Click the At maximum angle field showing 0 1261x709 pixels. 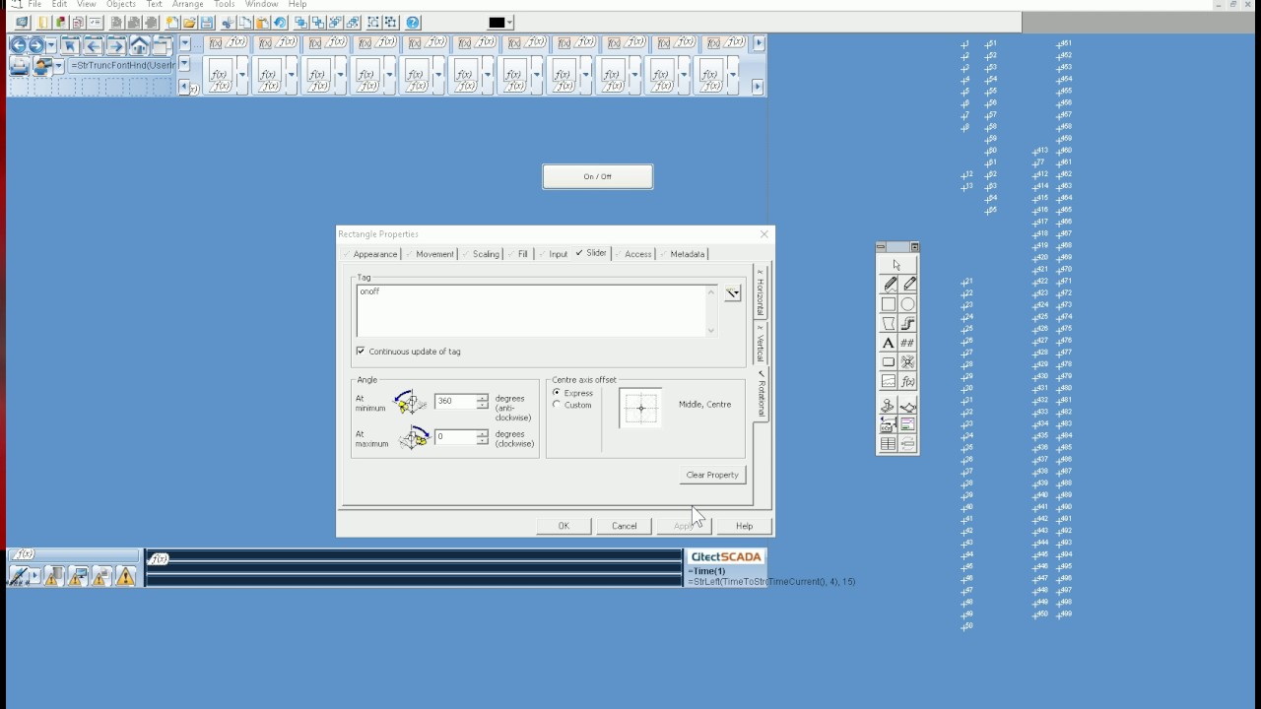point(454,436)
